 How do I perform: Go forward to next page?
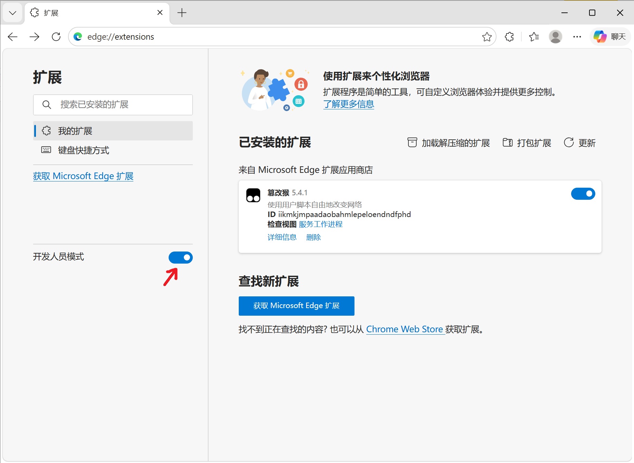[35, 37]
